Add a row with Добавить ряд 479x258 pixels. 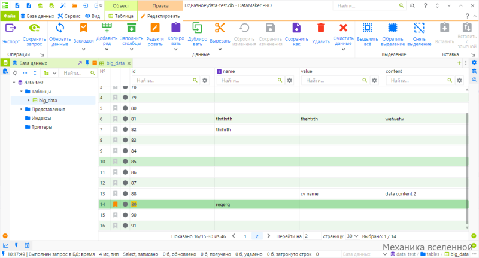pyautogui.click(x=107, y=28)
